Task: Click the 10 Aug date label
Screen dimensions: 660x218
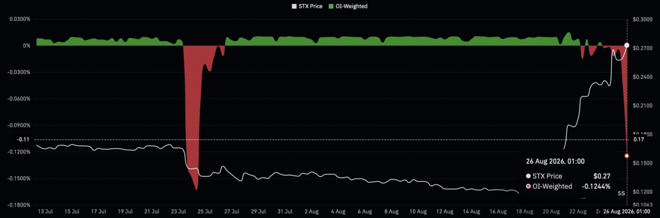Action: 418,211
